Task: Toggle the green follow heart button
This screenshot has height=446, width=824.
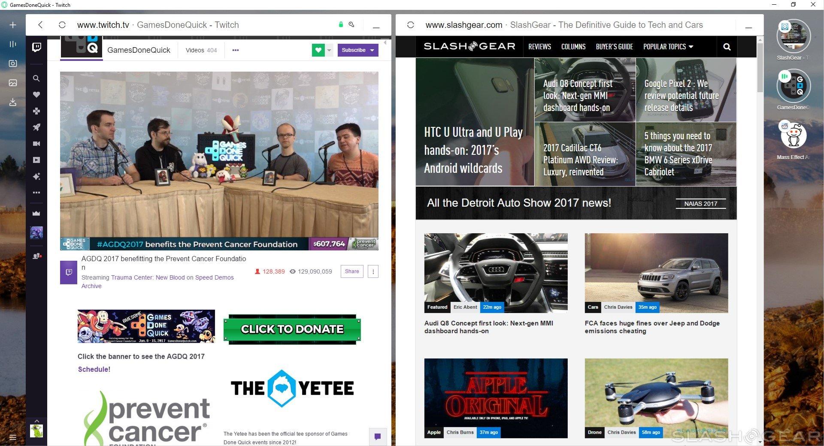Action: click(318, 50)
